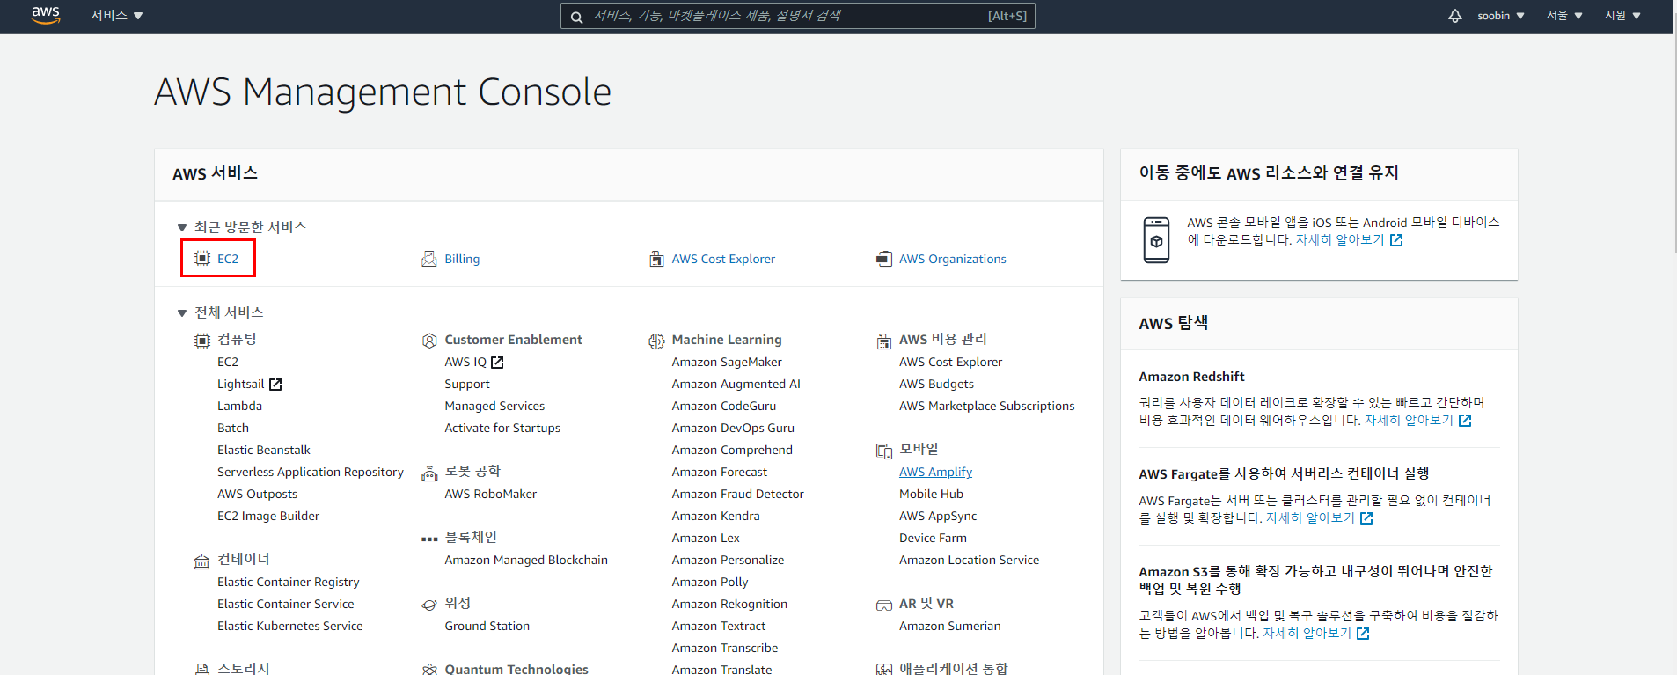The width and height of the screenshot is (1677, 675).
Task: Open AWS Budgets service
Action: click(x=936, y=384)
